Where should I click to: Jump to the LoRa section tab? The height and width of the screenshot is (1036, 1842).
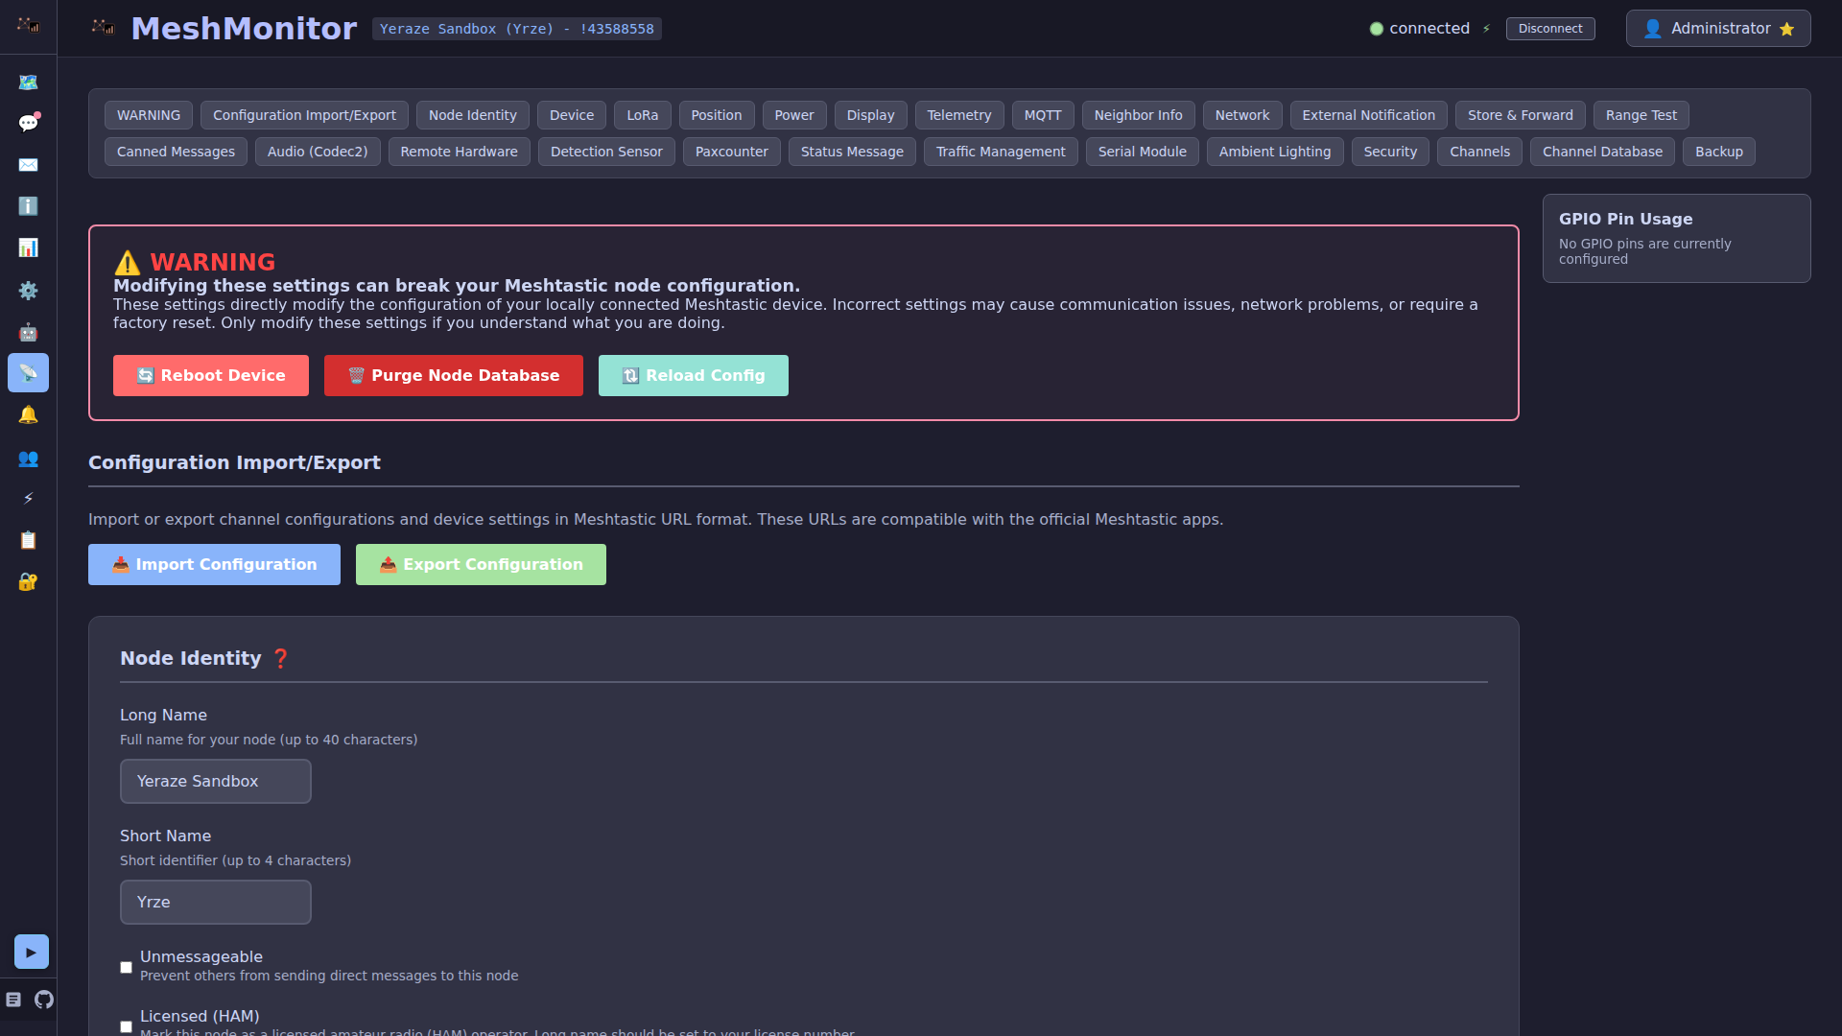click(642, 115)
